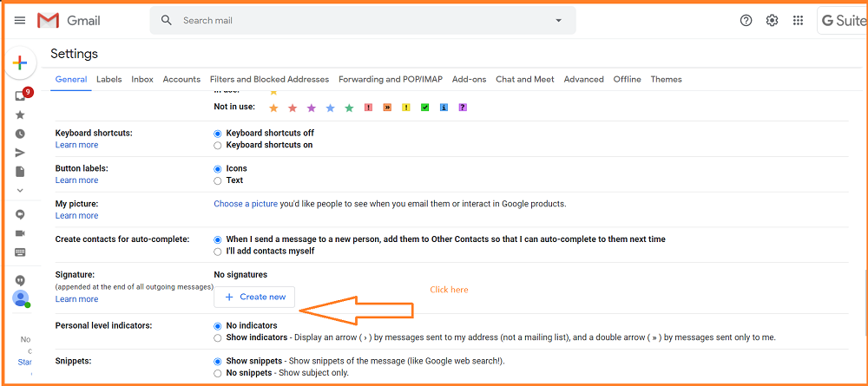The image size is (868, 386).
Task: Open the Sent mail arrow icon
Action: click(20, 153)
